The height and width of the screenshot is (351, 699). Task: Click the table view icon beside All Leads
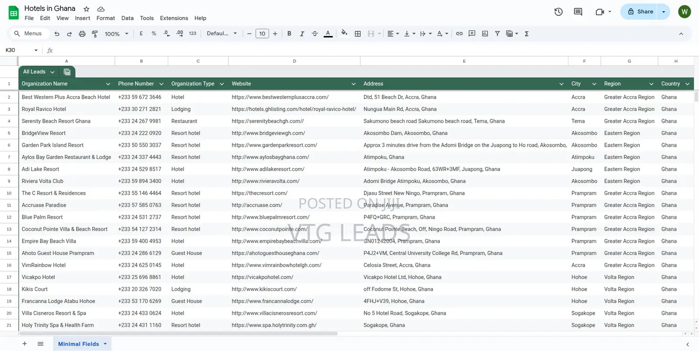click(x=67, y=72)
